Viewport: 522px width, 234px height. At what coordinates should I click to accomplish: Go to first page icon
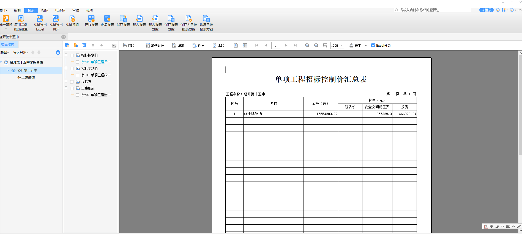pos(257,45)
